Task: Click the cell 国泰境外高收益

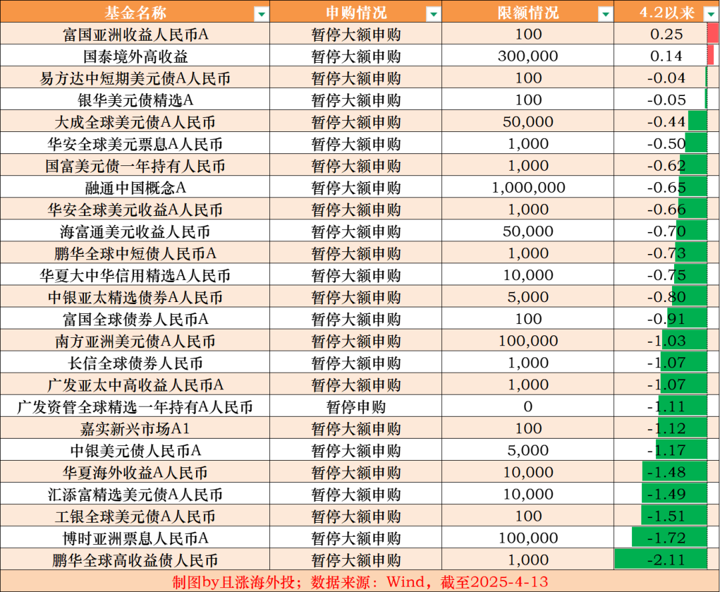Action: pyautogui.click(x=135, y=56)
